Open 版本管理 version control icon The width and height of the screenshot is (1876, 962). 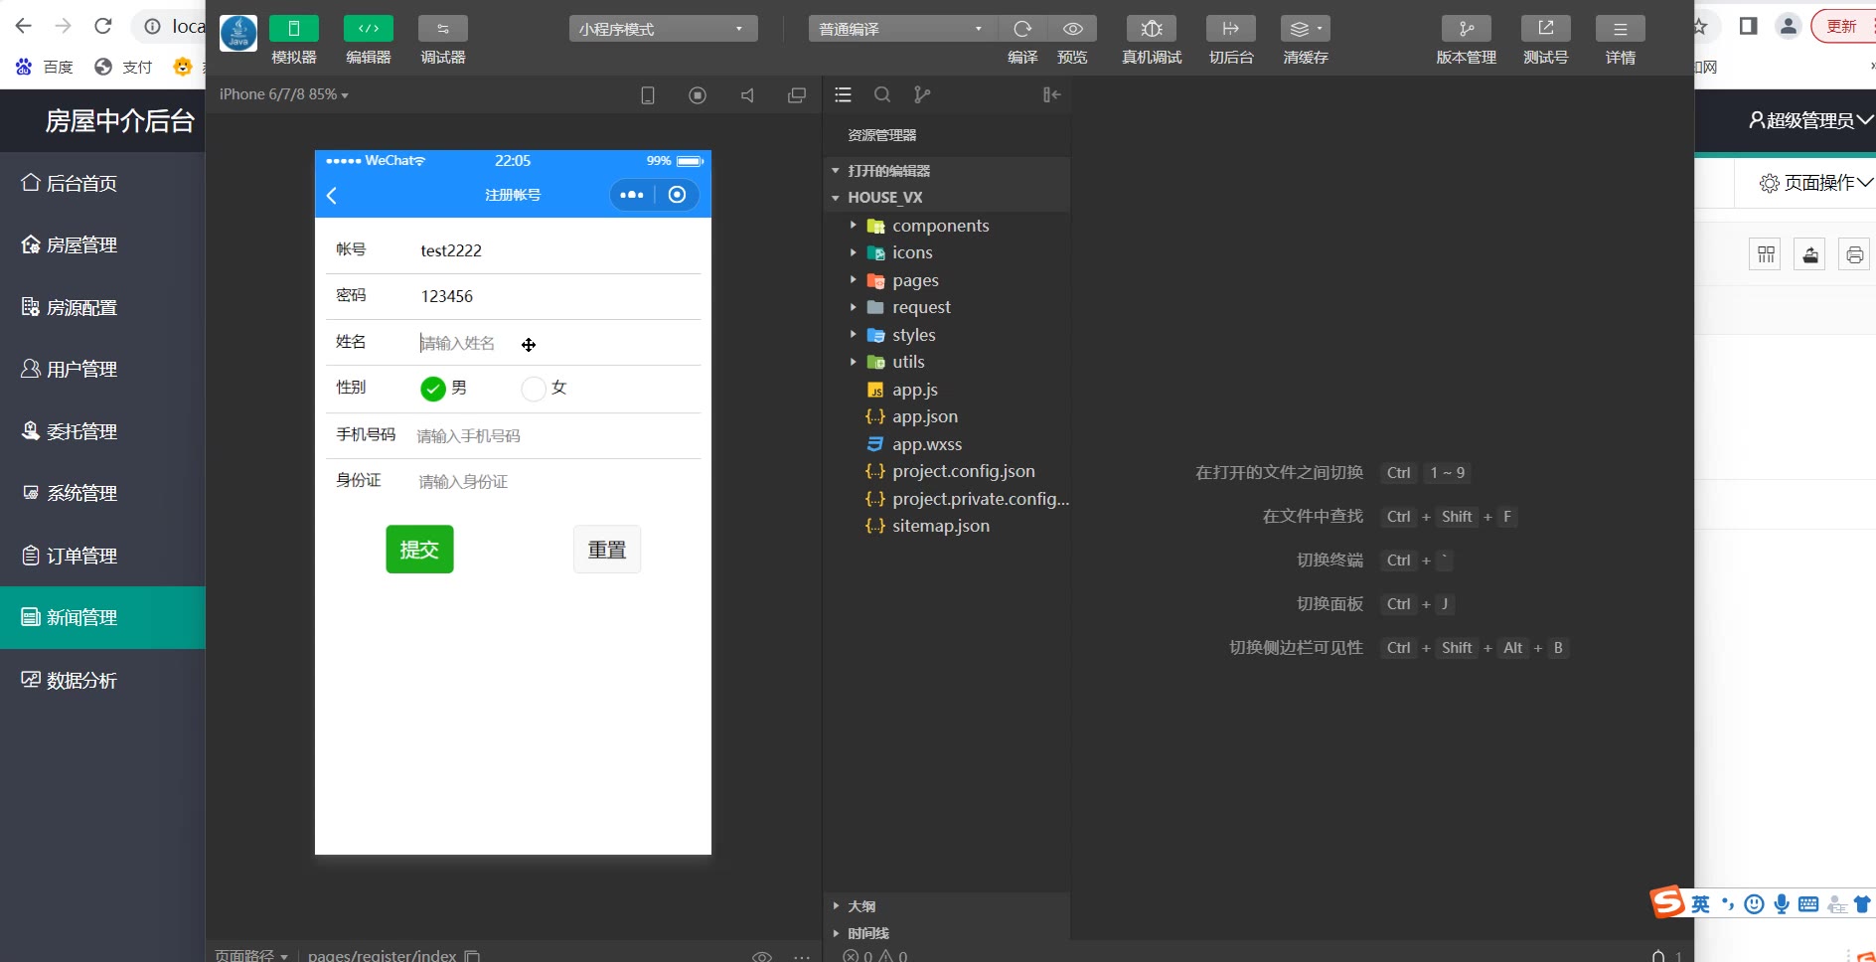pyautogui.click(x=1466, y=29)
